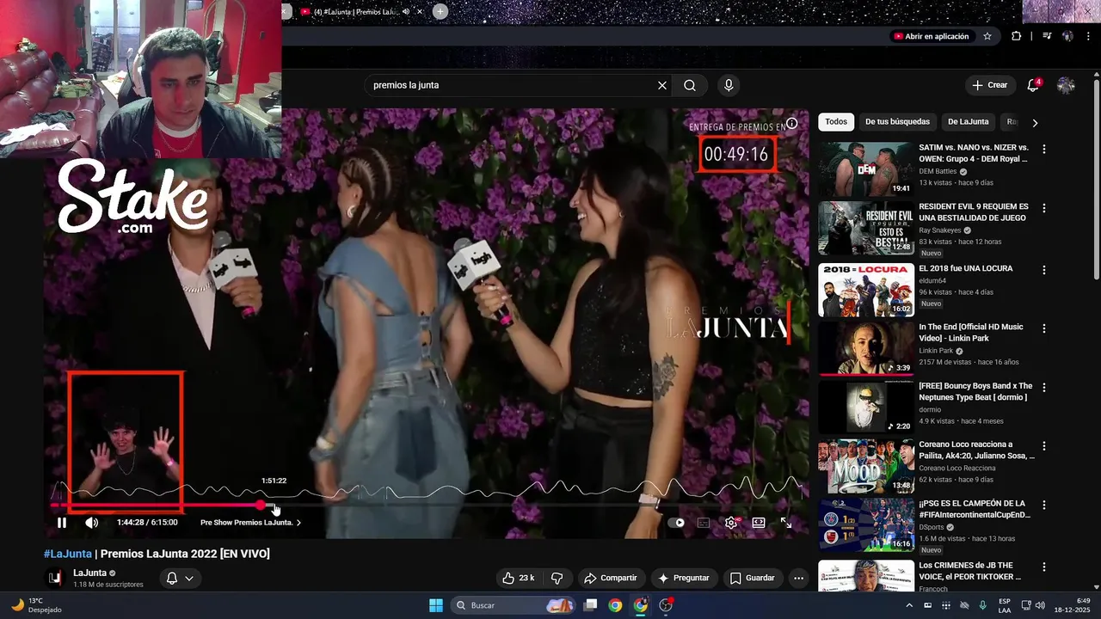Pause the video with the player pause button

62,523
